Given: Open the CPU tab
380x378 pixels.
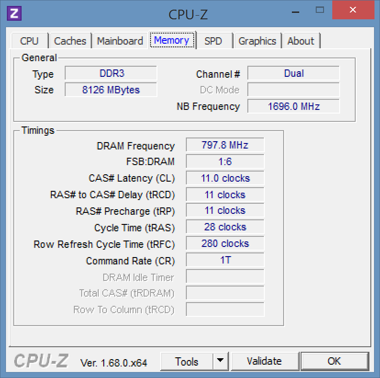Looking at the screenshot, I should point(29,41).
